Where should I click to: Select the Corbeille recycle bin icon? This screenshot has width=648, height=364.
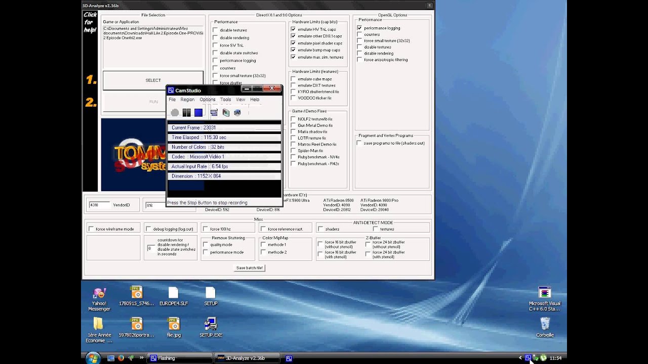point(545,328)
